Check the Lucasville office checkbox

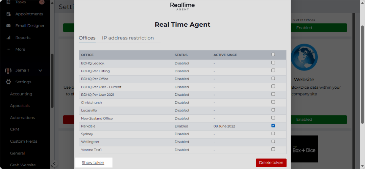(273, 110)
